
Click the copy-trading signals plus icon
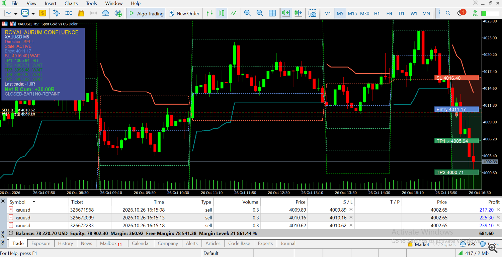tap(118, 13)
